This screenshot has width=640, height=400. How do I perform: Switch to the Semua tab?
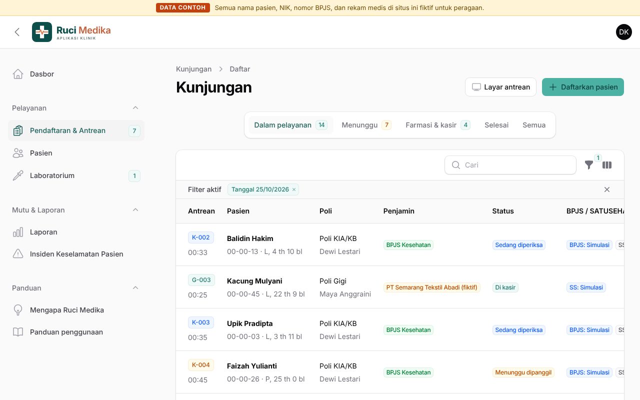tap(534, 125)
